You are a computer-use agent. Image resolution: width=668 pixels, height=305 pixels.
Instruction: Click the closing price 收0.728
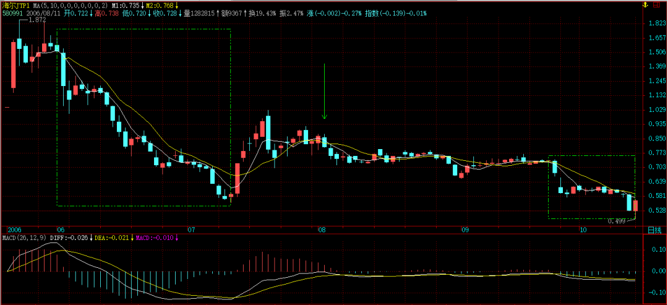(x=165, y=13)
